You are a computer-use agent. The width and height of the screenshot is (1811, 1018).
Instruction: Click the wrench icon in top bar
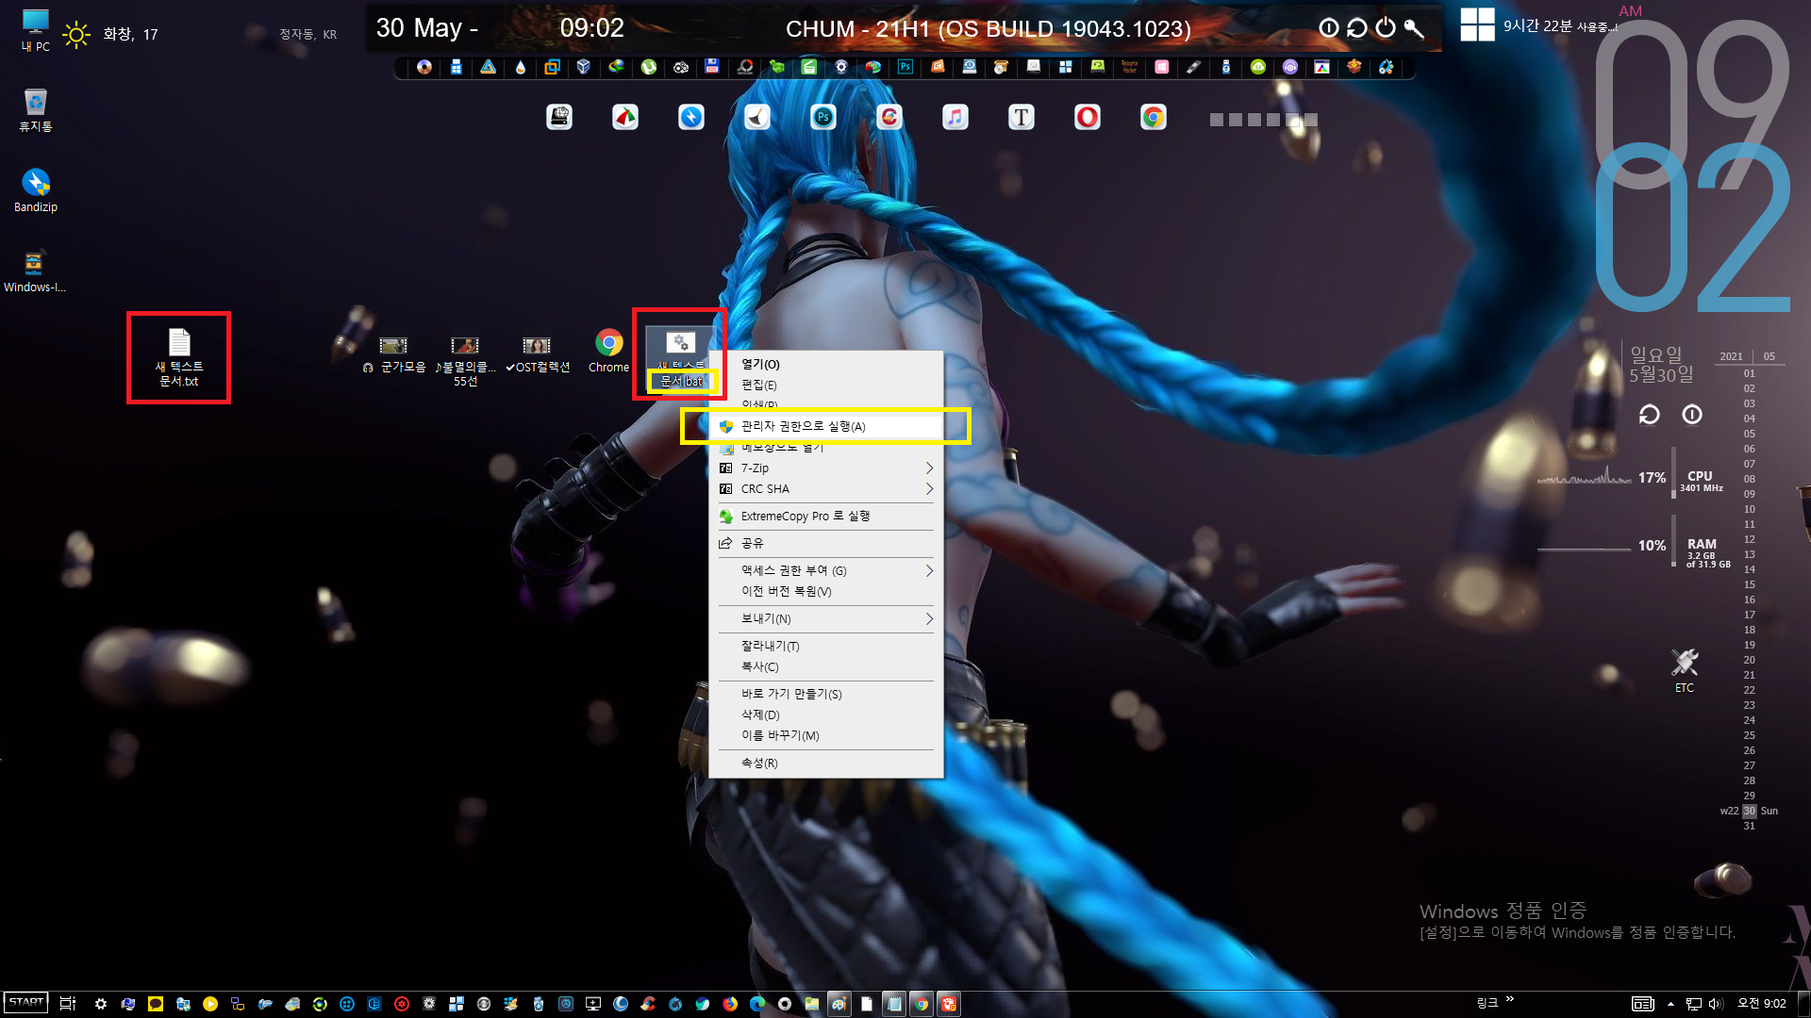(1414, 28)
